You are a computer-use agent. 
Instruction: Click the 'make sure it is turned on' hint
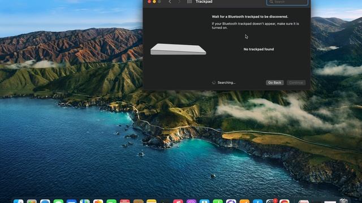(255, 25)
